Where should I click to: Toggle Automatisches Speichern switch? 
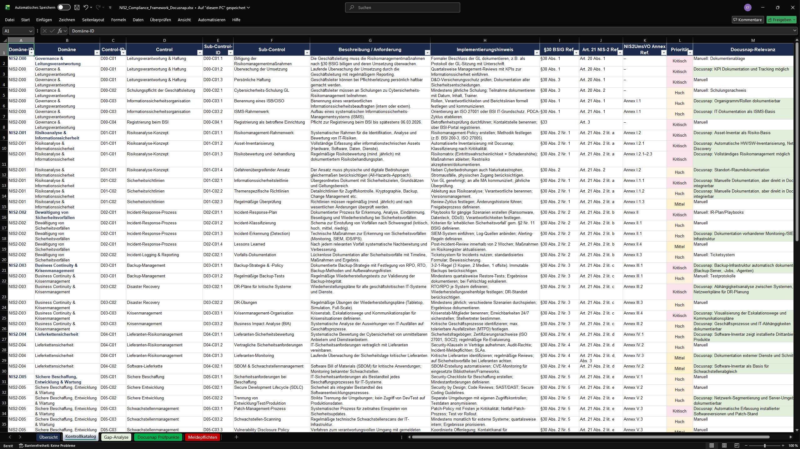pos(64,7)
